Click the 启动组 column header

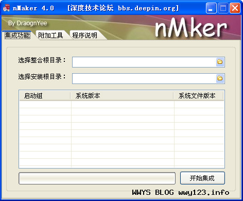45,96
